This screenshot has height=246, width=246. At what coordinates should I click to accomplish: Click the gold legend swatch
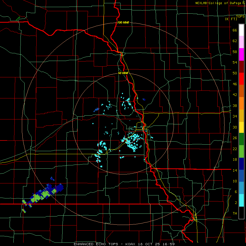click(x=241, y=116)
